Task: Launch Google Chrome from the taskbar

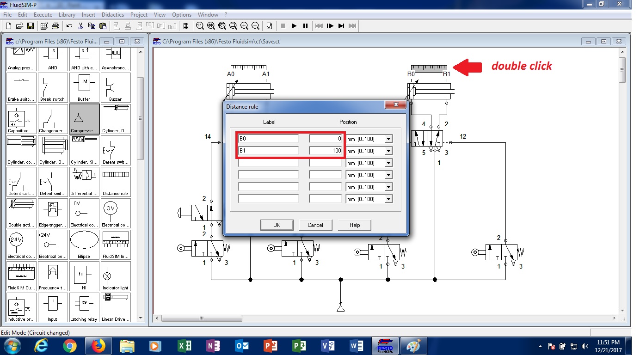Action: (x=70, y=346)
